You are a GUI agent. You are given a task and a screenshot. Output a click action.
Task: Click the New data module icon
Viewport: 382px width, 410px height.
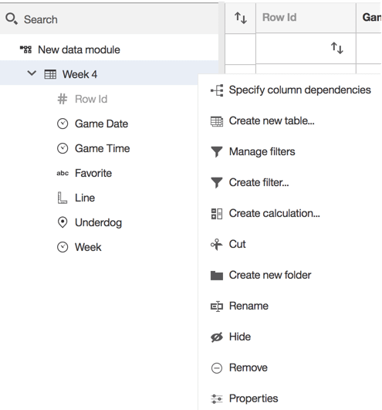pos(25,49)
